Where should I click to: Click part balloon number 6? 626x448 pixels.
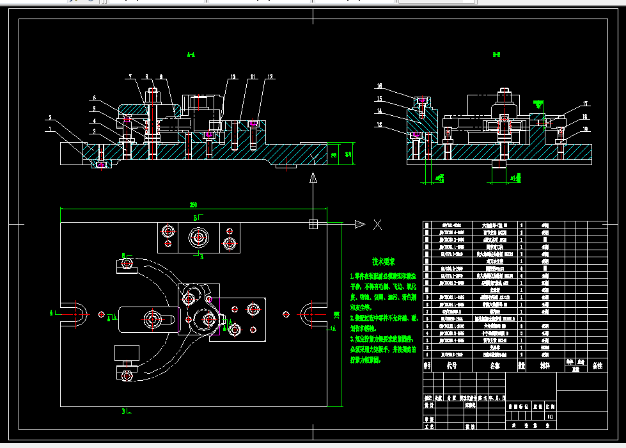(94, 97)
